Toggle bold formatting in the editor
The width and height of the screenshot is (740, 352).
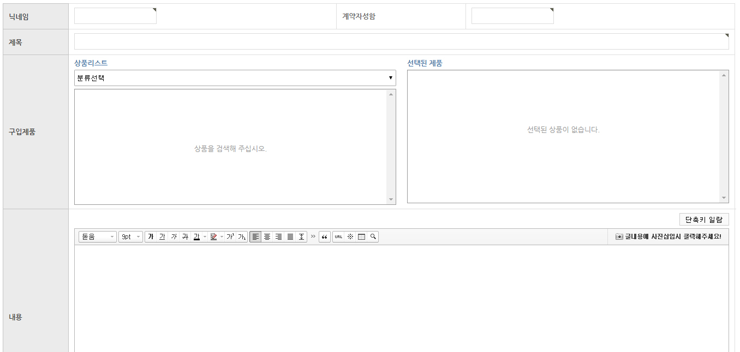coord(151,237)
